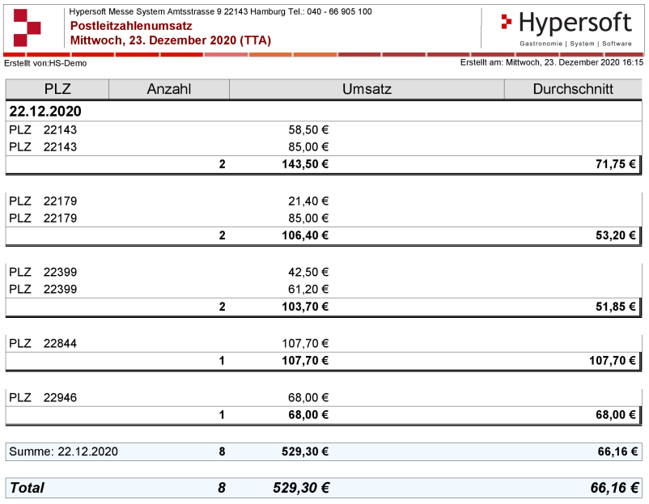Click the 85,00 € amount for PLZ 22179
Viewport: 649px width, 504px height.
308,218
